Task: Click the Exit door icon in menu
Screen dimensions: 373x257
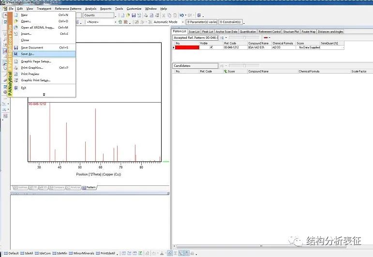Action: click(x=16, y=88)
